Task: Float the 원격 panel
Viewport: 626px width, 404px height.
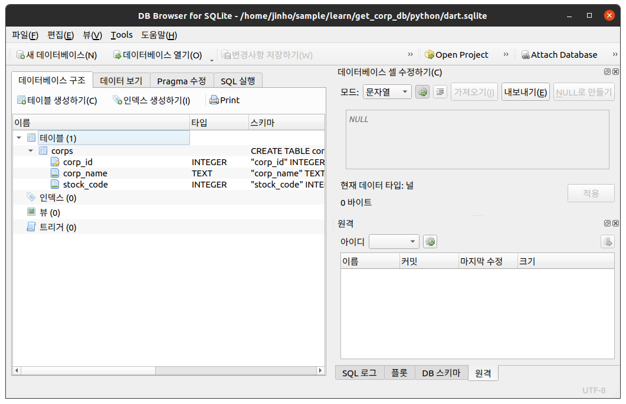Action: click(x=607, y=223)
